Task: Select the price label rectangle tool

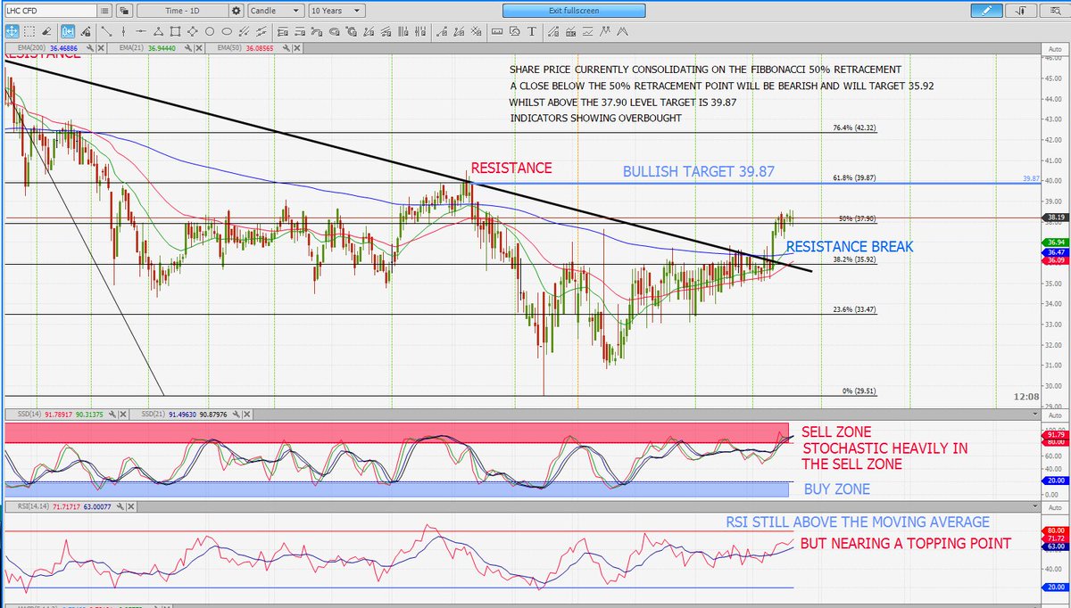Action: (x=497, y=31)
